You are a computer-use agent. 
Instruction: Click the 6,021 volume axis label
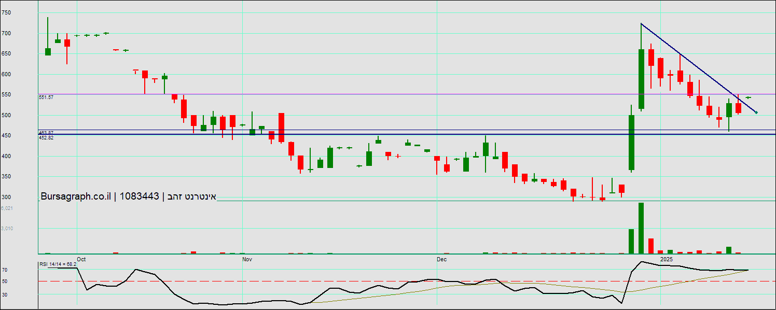coord(6,208)
